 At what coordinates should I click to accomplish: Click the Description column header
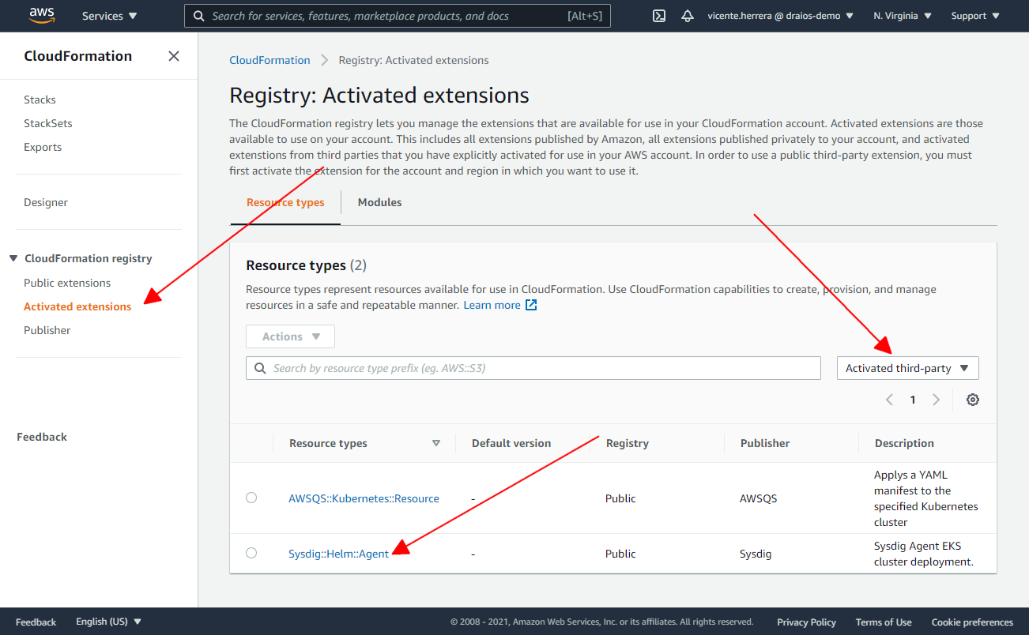(904, 443)
